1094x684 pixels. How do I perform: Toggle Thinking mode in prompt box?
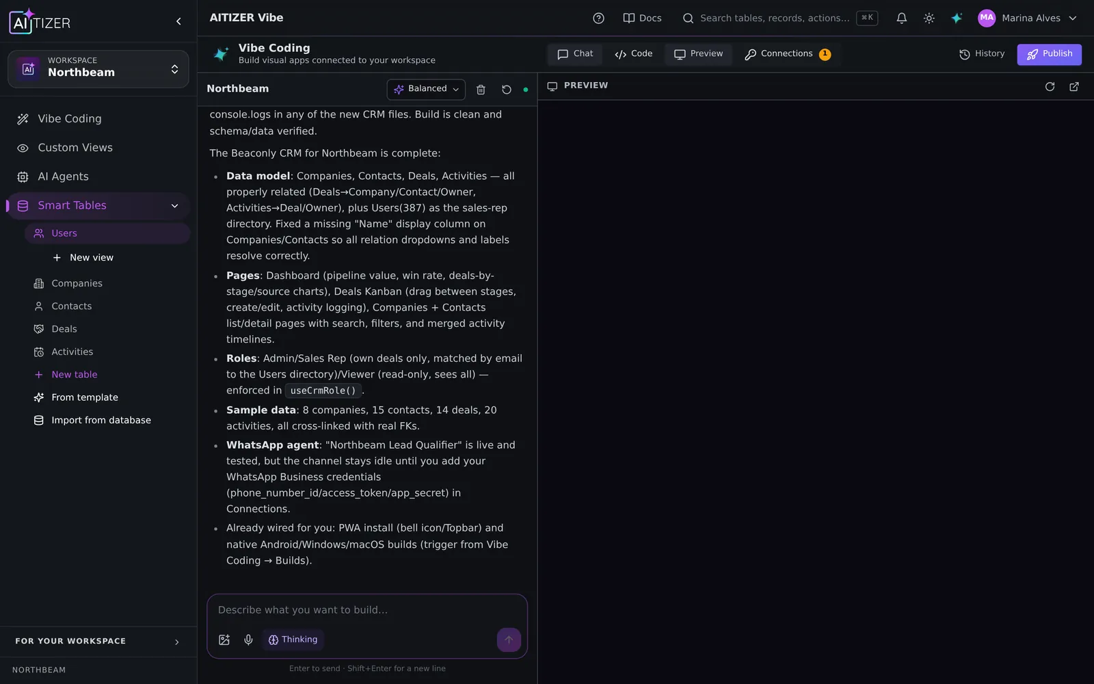293,640
